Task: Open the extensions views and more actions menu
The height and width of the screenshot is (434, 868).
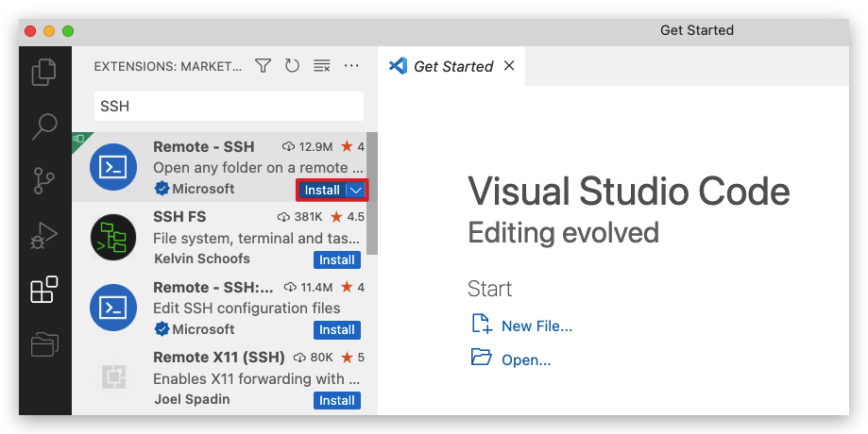Action: point(351,66)
